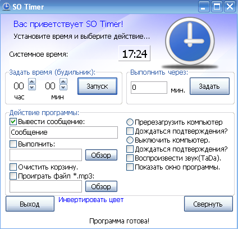Screen dimensions: 238x229
Task: Uncheck the Вывести сообщение checkbox
Action: coord(13,122)
